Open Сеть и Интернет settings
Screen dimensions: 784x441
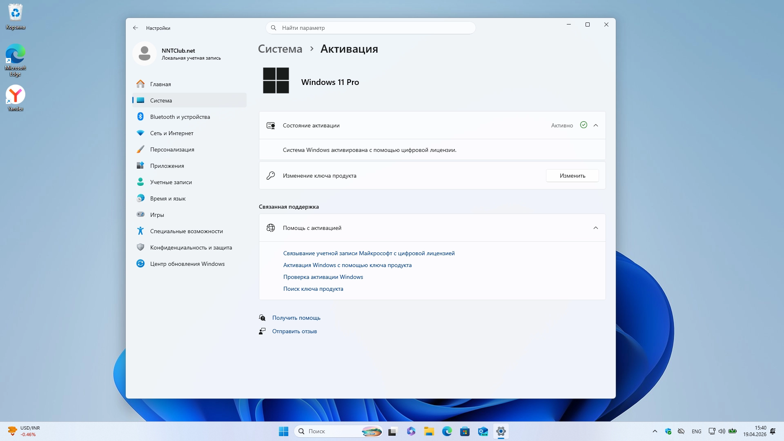171,133
